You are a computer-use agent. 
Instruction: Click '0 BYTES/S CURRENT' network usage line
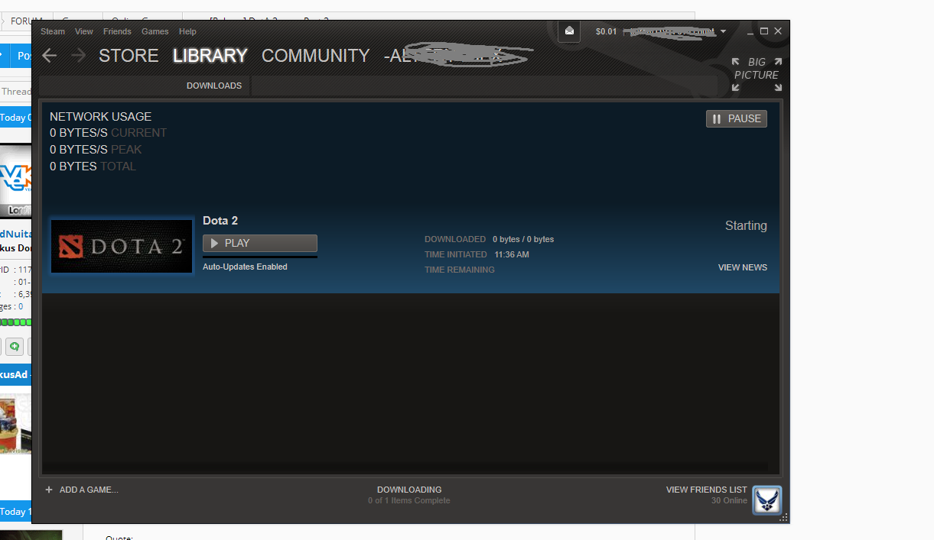108,133
